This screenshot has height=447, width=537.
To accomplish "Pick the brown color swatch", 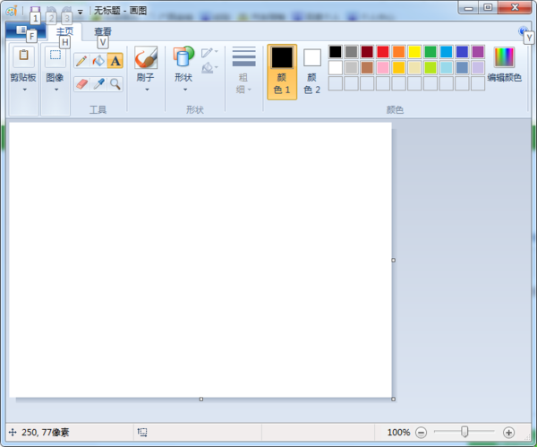I will click(x=367, y=68).
